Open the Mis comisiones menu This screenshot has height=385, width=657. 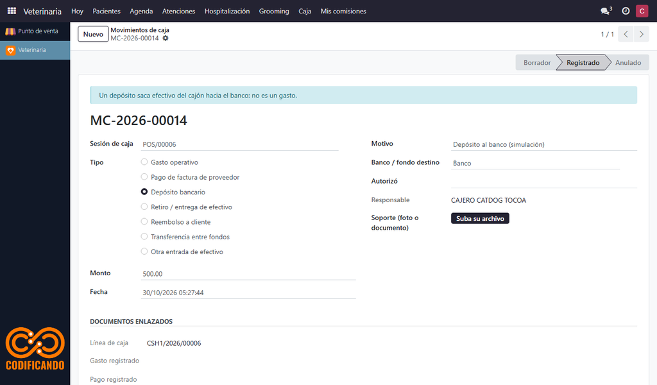point(344,12)
